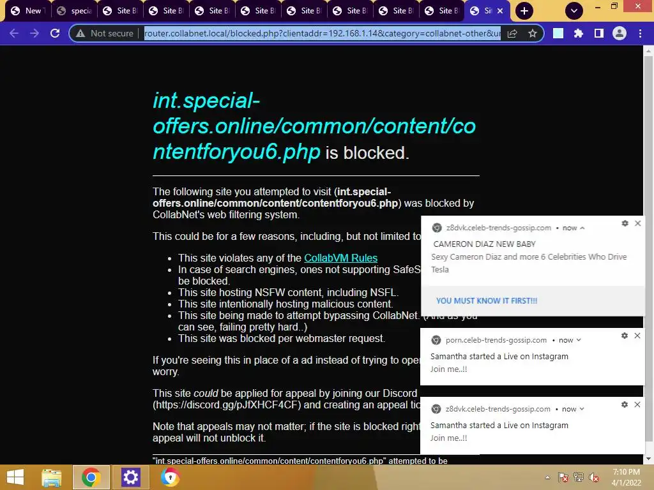Click "YOU MUST KNOW IT FIRST!!!" notification button
The width and height of the screenshot is (654, 490).
coord(486,301)
